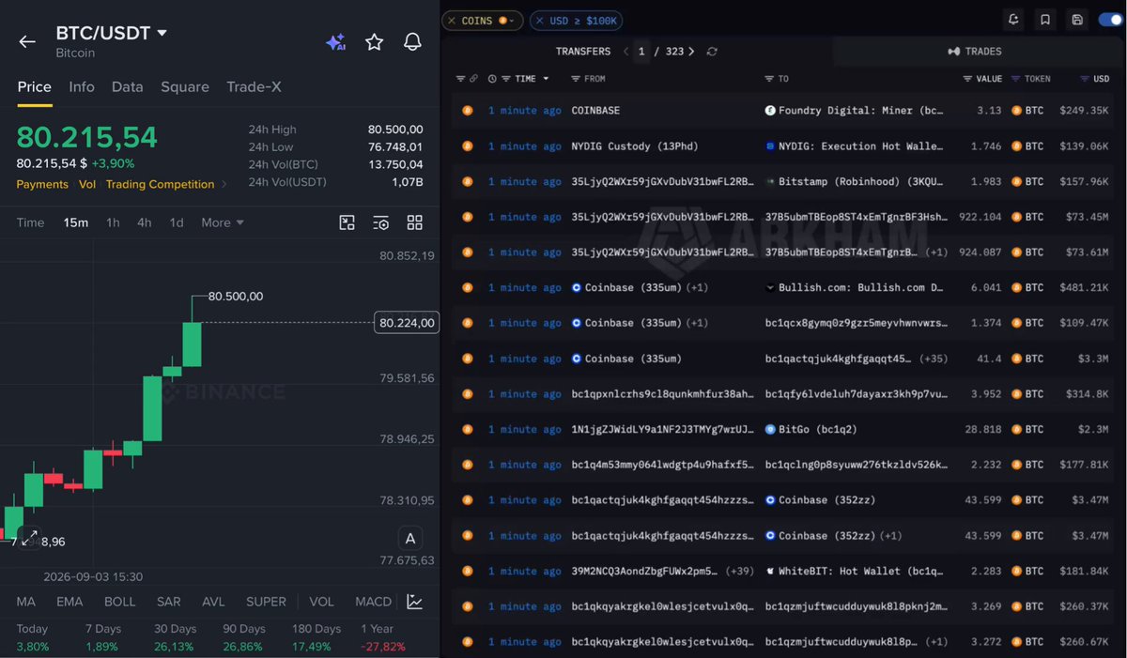Toggle the MA indicator

25,602
